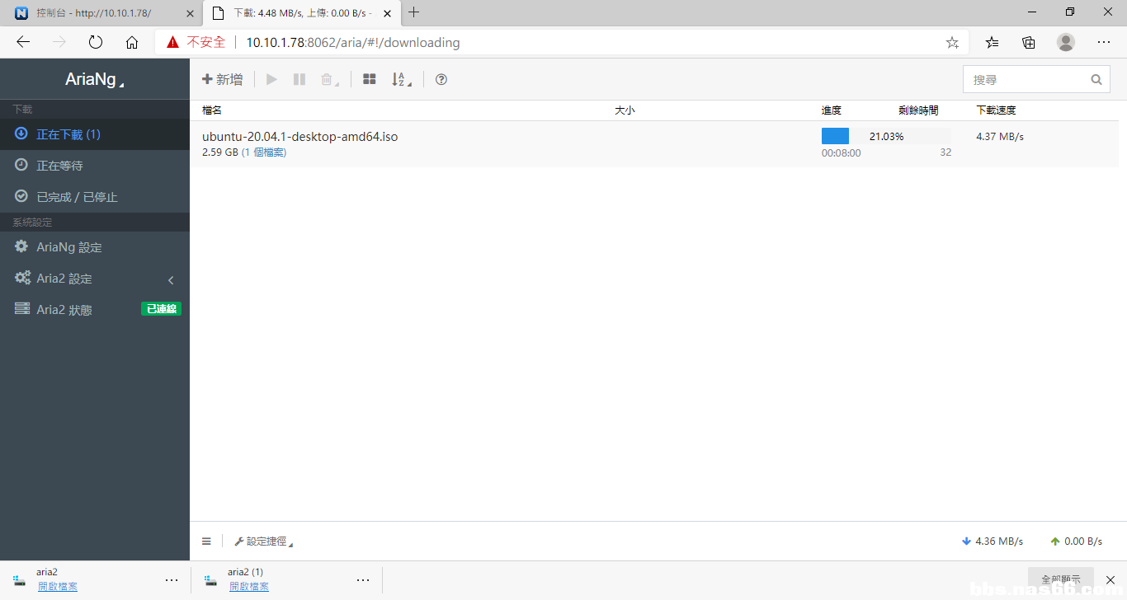This screenshot has height=600, width=1127.
Task: Sort by 剩餘時間 column header
Action: (x=918, y=110)
